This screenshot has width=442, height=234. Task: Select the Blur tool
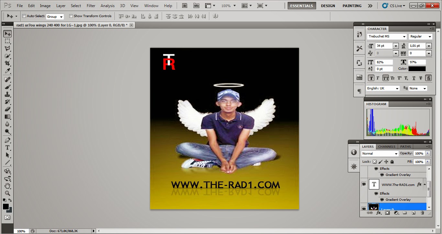(x=7, y=124)
